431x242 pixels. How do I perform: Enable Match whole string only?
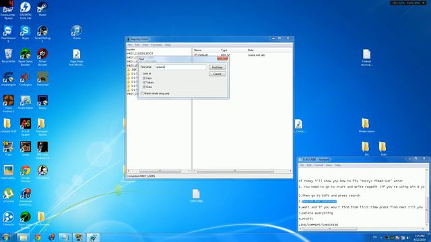[x=142, y=93]
